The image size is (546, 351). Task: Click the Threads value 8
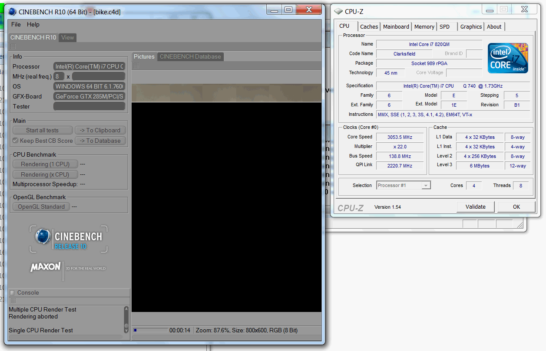tap(521, 186)
